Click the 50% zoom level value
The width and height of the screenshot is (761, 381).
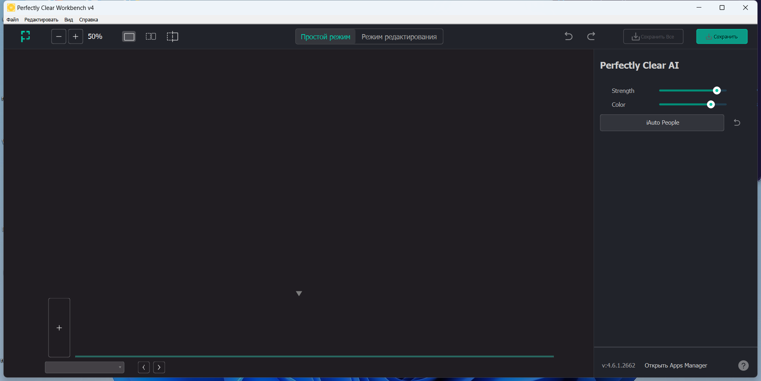point(95,37)
